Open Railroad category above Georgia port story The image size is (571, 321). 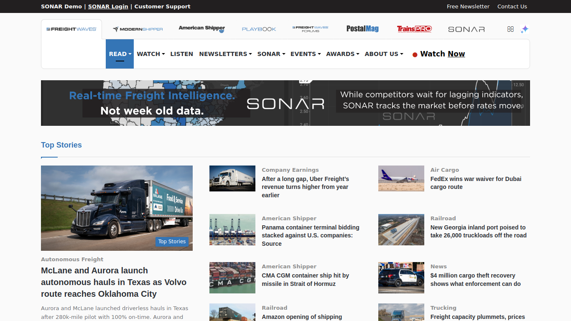[x=443, y=218]
